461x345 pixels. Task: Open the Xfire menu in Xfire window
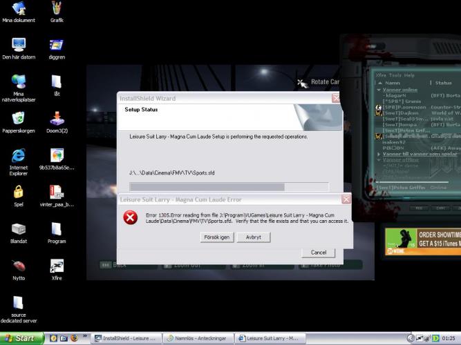pos(381,75)
